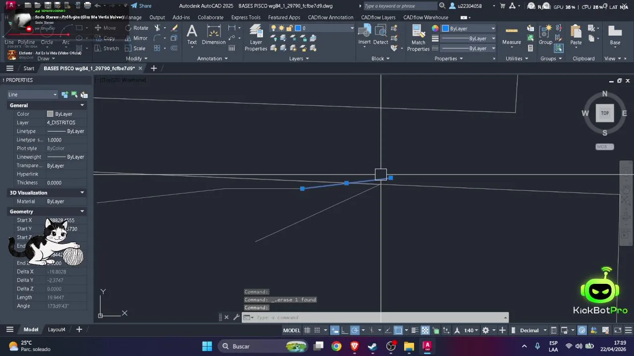Toggle transparency display in status bar
Viewport: 634px width, 356px height.
[425, 330]
